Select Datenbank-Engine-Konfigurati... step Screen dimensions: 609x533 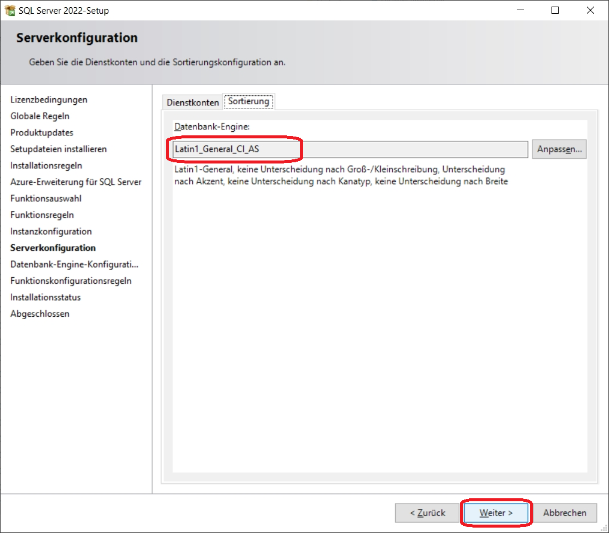point(74,264)
